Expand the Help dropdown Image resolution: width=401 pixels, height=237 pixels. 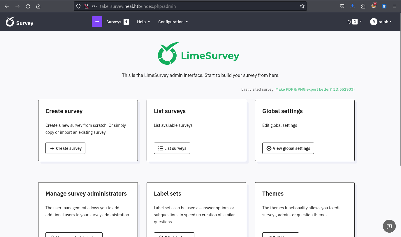click(x=144, y=22)
